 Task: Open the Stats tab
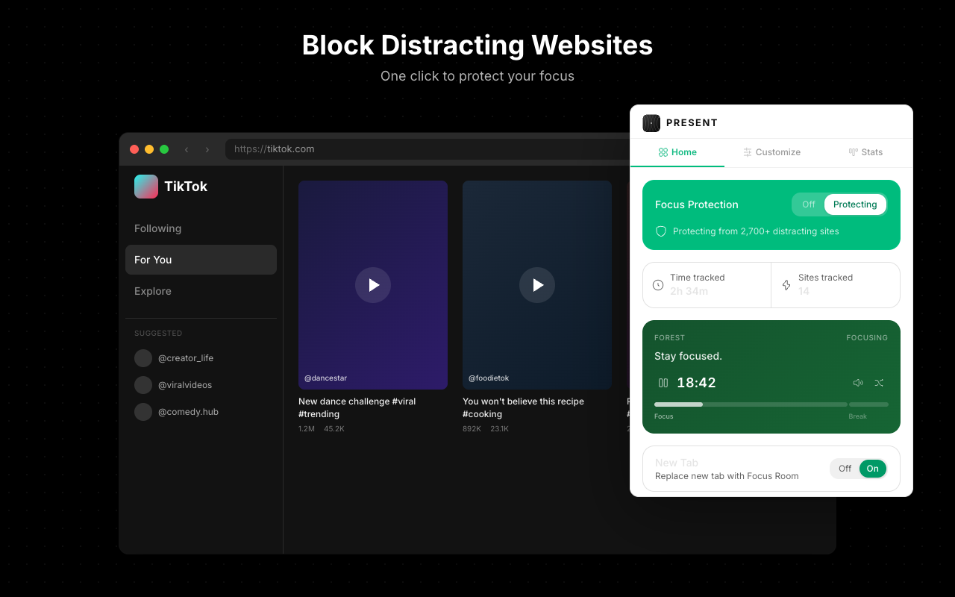click(865, 152)
